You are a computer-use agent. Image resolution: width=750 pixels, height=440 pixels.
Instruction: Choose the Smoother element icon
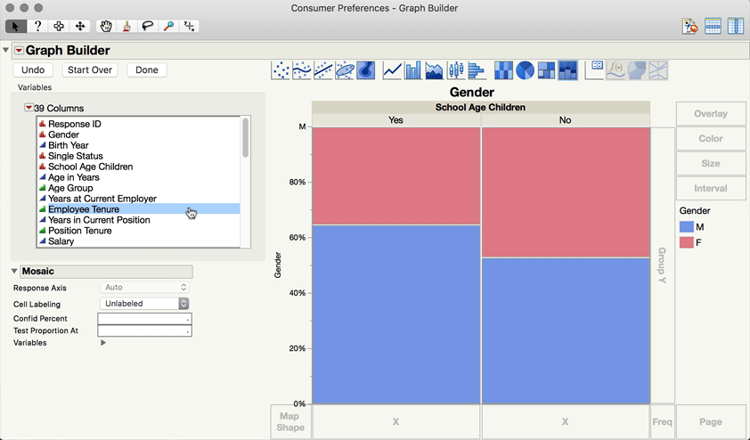tap(302, 70)
